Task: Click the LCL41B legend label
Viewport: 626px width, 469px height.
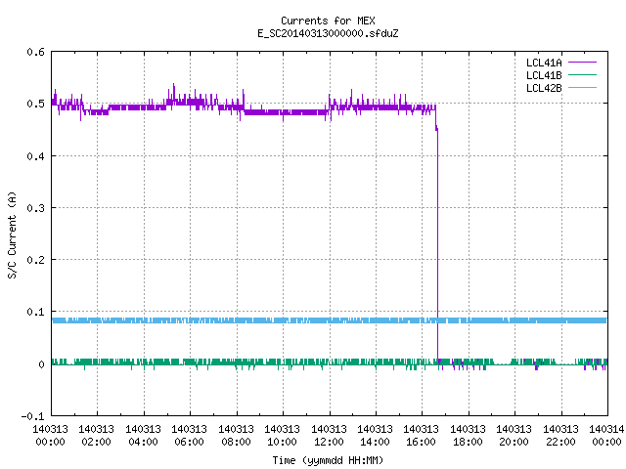Action: [544, 75]
